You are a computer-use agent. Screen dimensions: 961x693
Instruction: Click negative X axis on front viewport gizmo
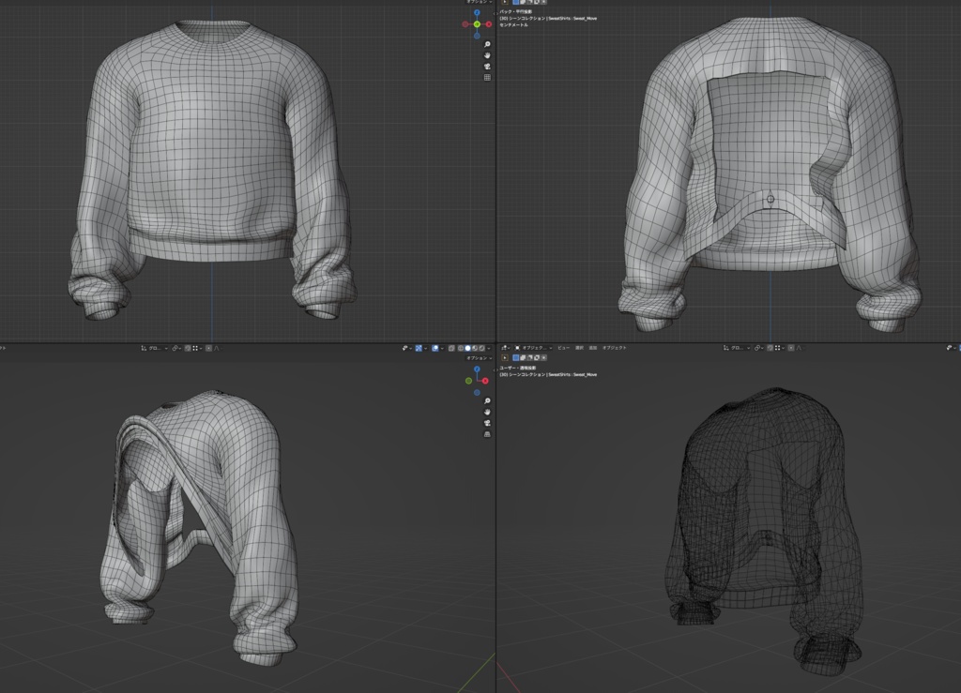click(465, 24)
